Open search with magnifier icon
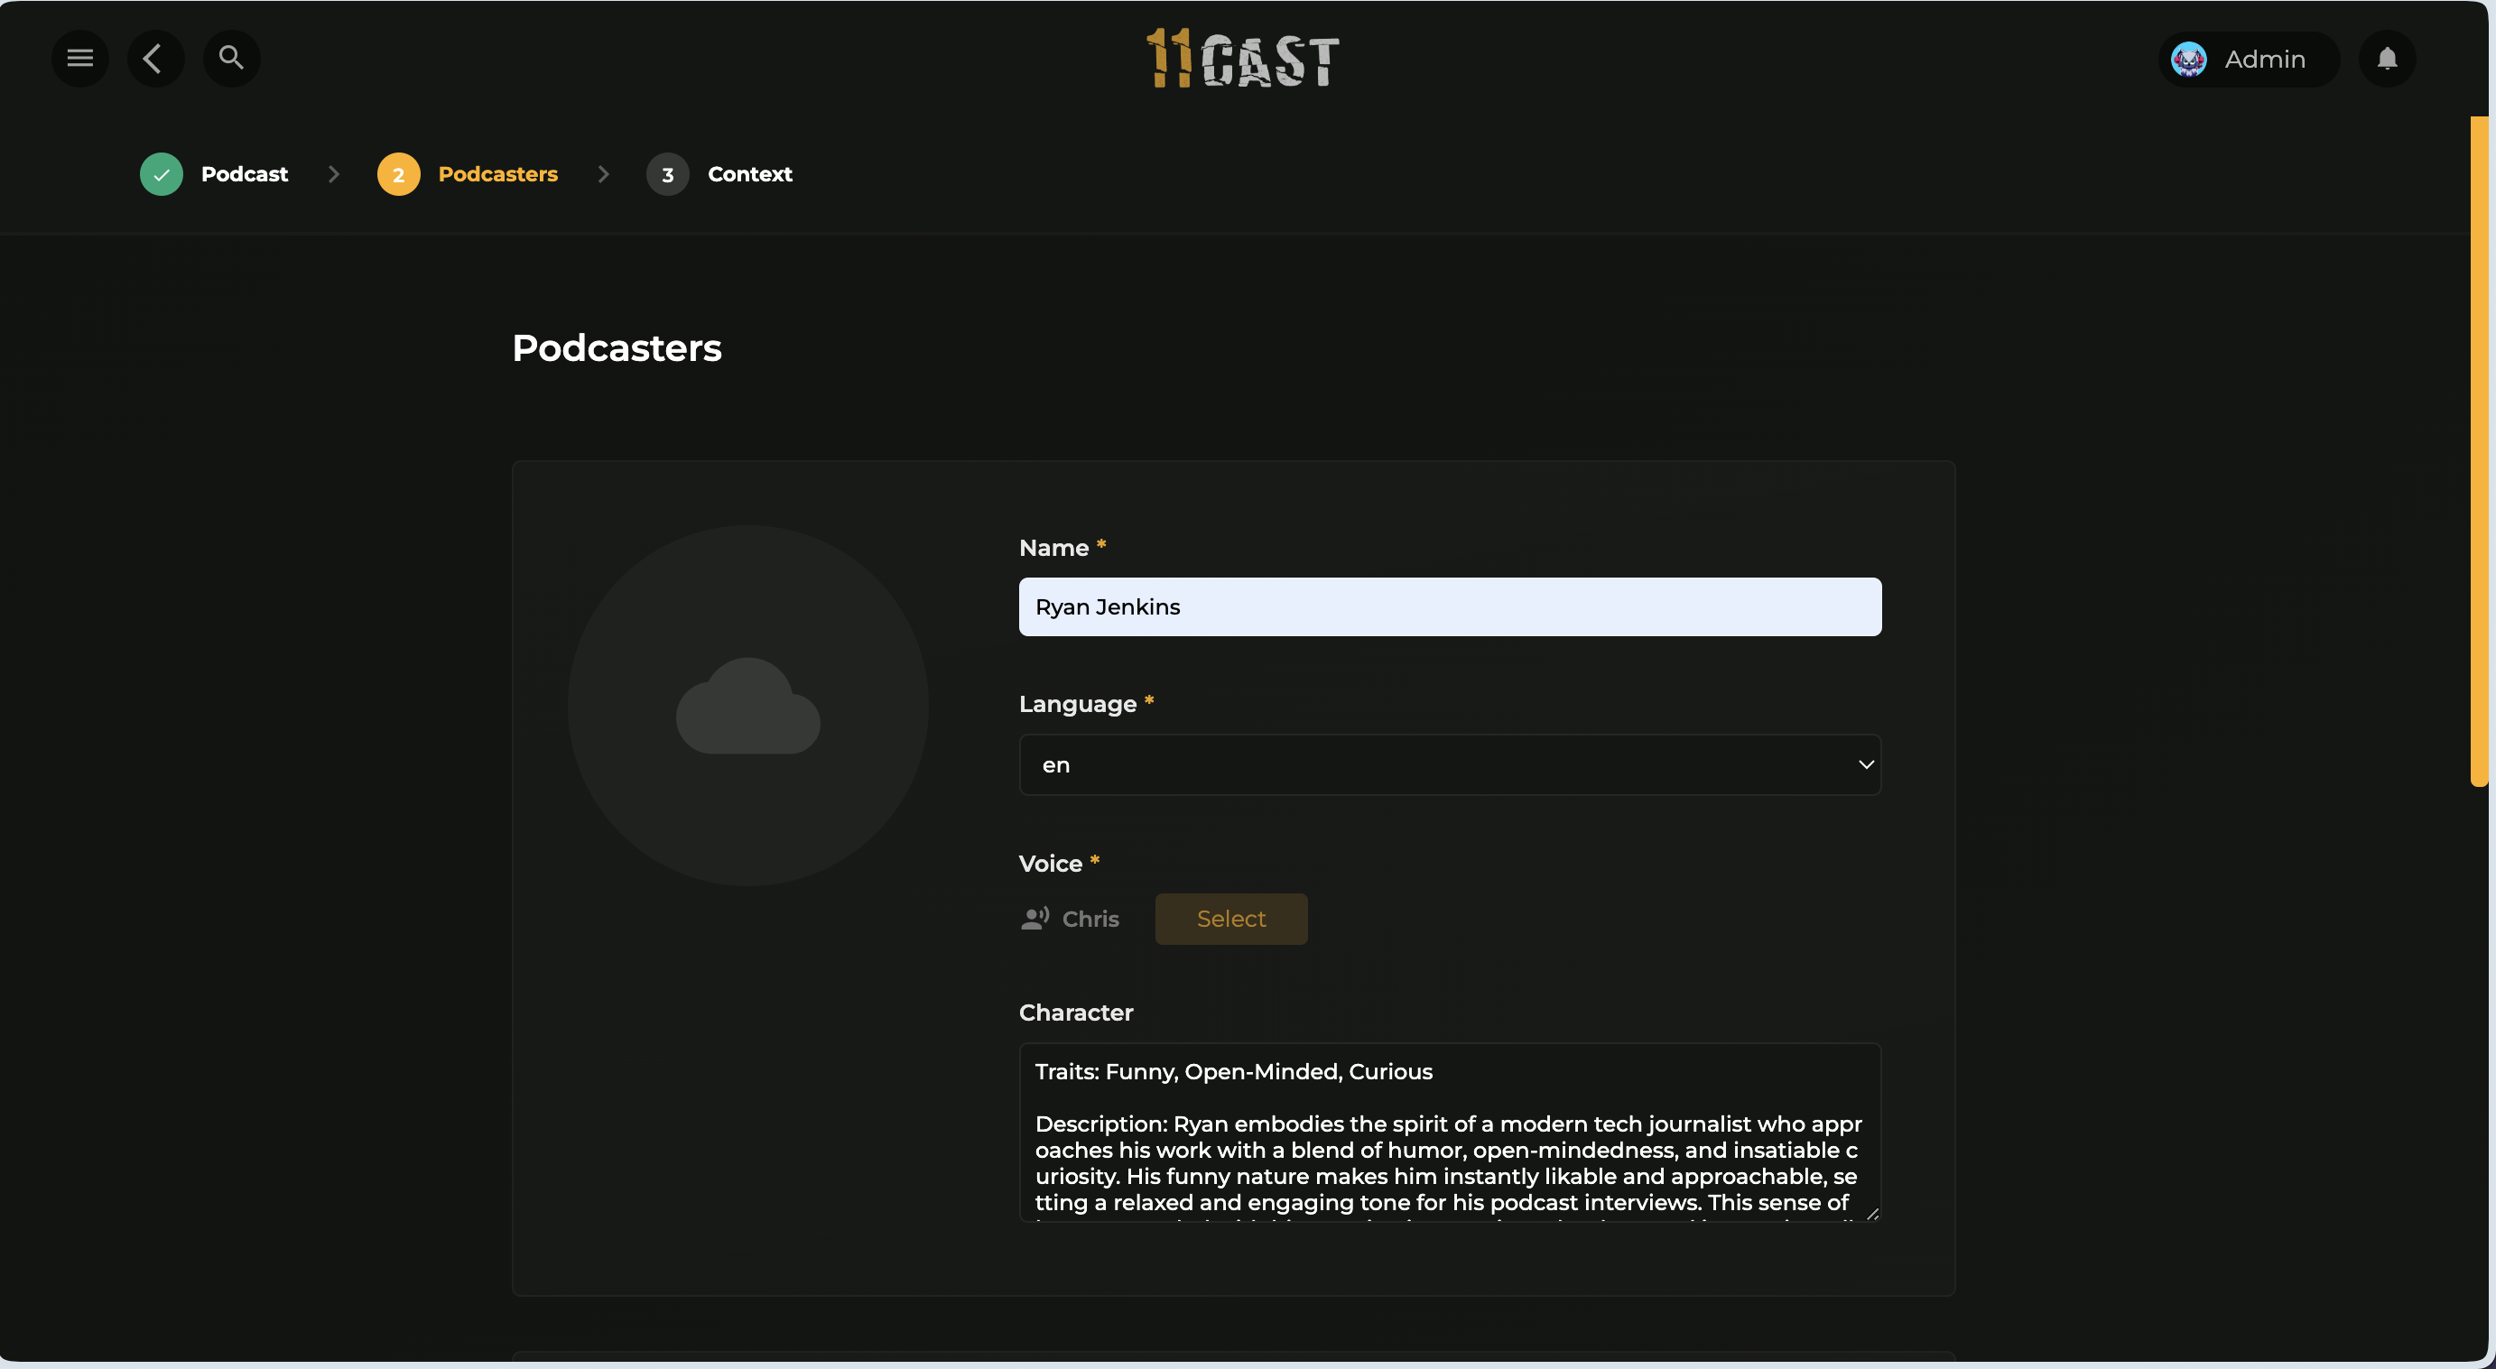 pos(230,58)
